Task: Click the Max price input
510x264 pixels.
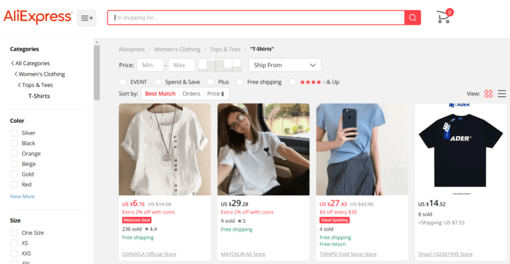Action: tap(181, 65)
